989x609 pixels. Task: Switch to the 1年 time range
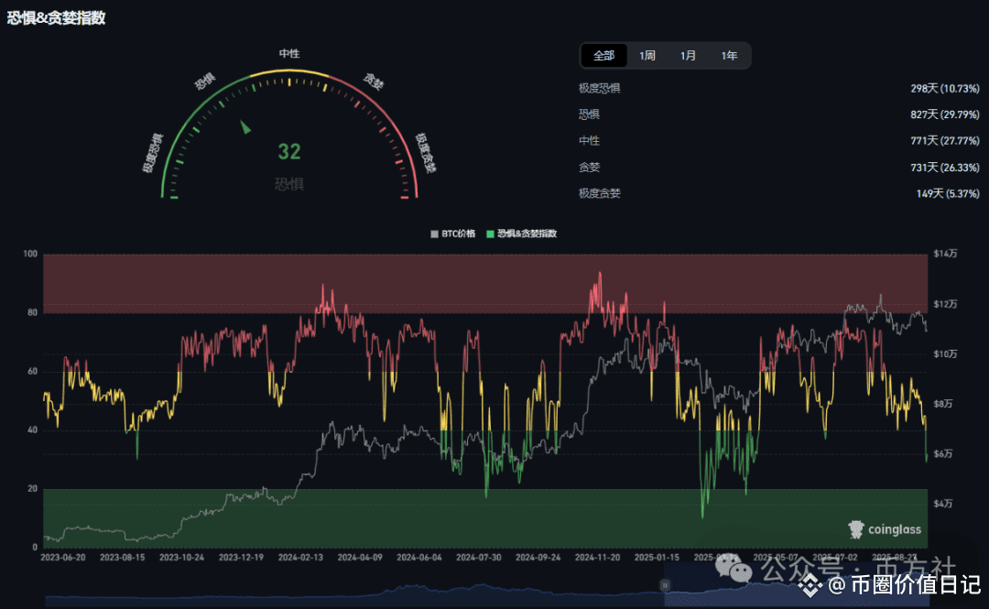pyautogui.click(x=729, y=56)
